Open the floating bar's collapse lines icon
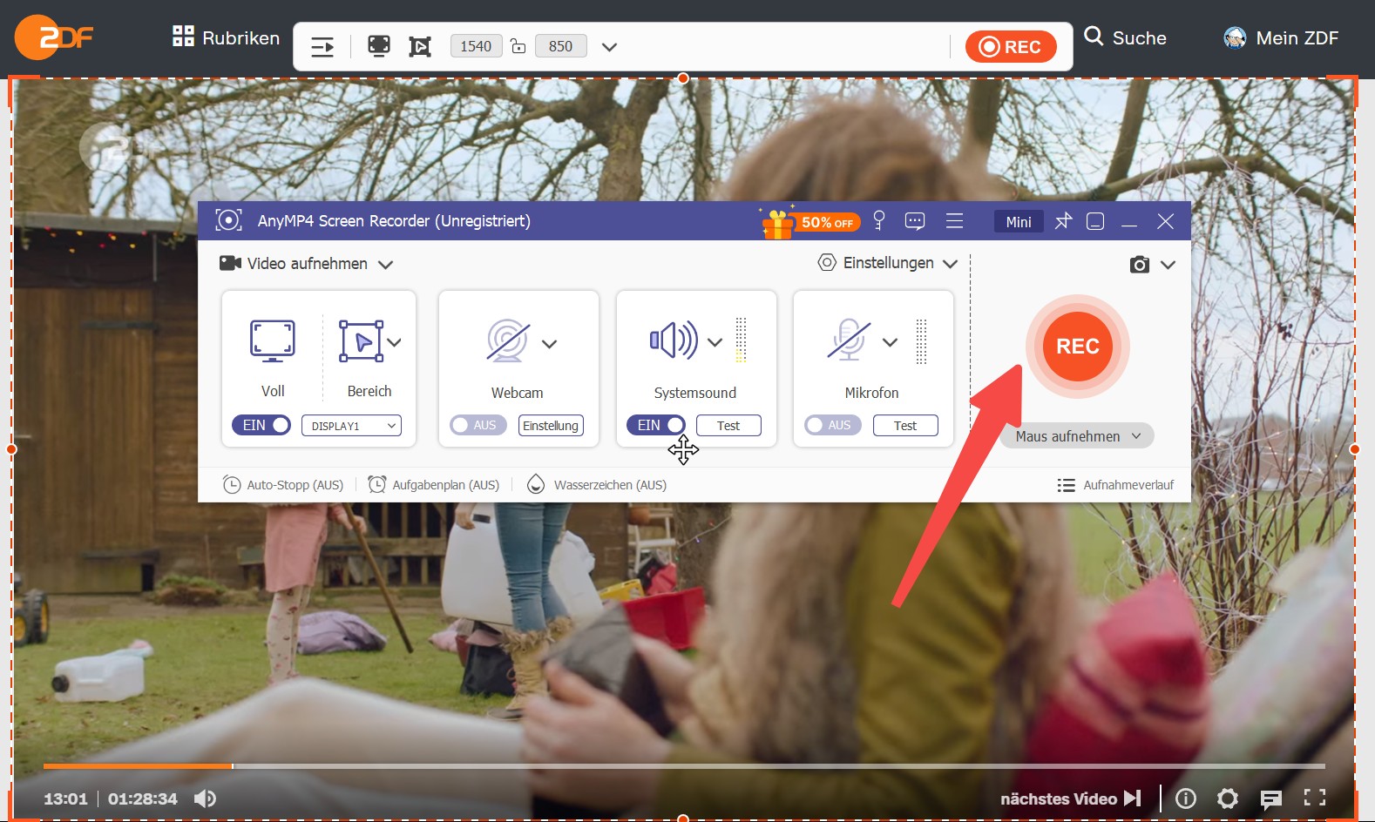The image size is (1375, 822). click(x=322, y=46)
